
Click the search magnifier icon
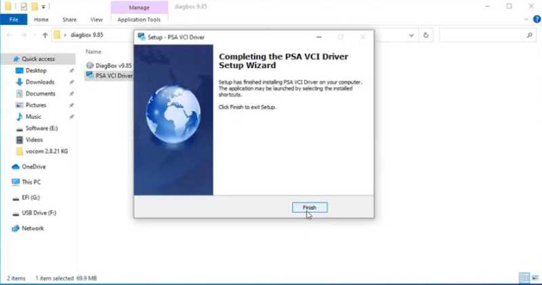(529, 35)
